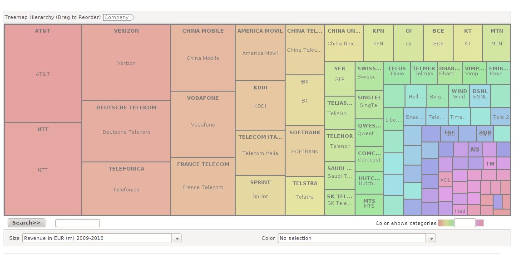Select the Bharti treemap cell
Viewport: 514px width, 254px height.
click(x=450, y=73)
